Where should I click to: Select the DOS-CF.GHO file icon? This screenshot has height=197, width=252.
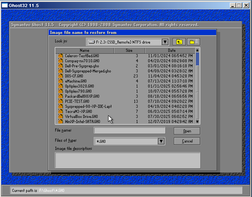pyautogui.click(x=60, y=76)
